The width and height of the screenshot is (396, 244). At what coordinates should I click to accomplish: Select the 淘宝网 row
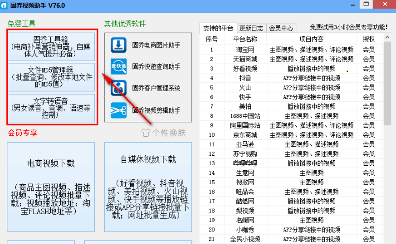(x=291, y=50)
